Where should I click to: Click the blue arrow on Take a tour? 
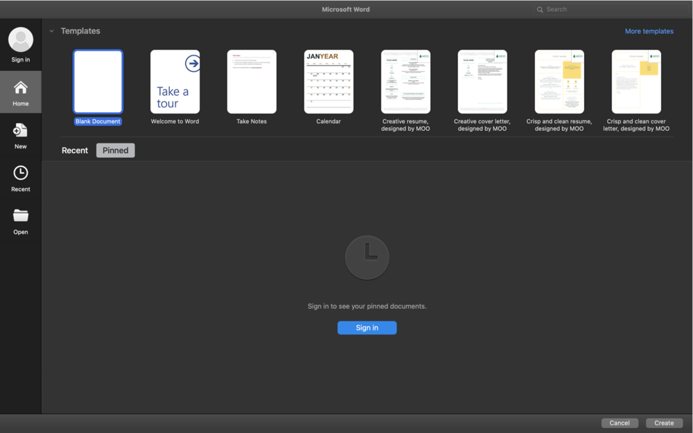pos(193,62)
